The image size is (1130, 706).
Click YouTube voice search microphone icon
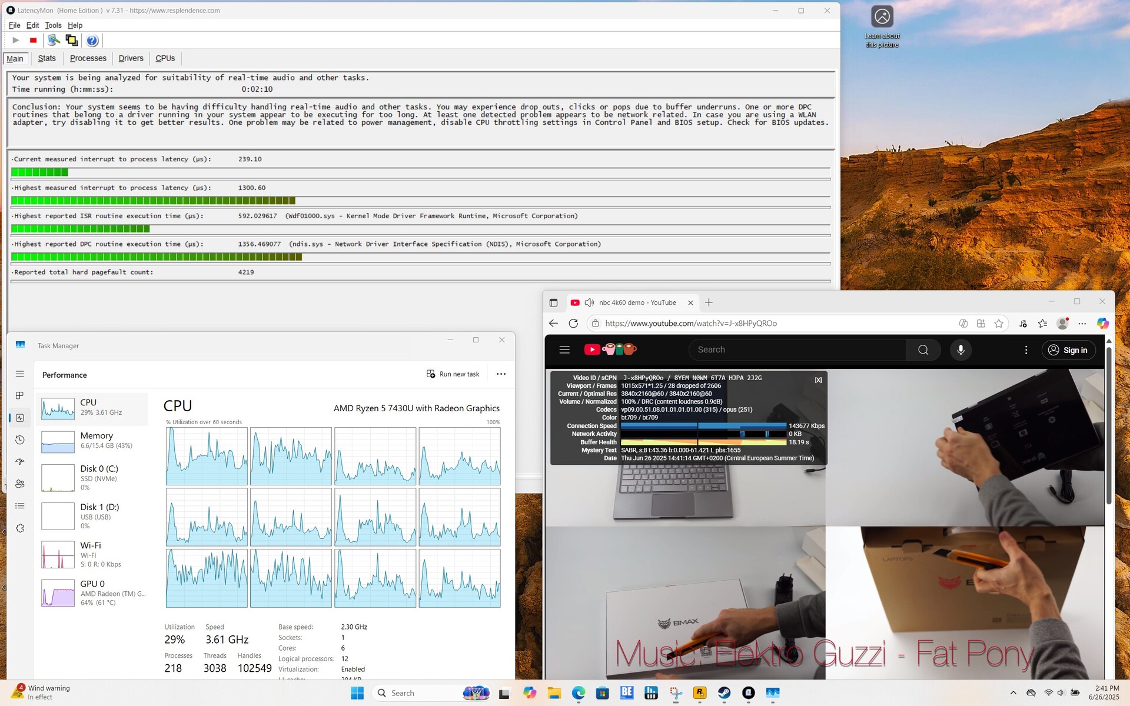tap(960, 350)
